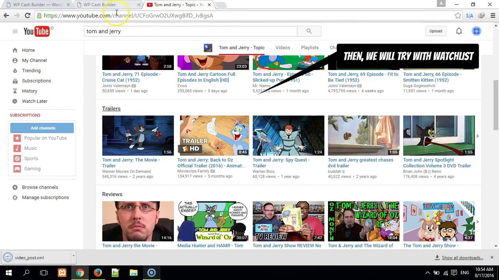Open the 14:16 review video thumbnail
This screenshot has height=280, width=499.
click(x=138, y=221)
